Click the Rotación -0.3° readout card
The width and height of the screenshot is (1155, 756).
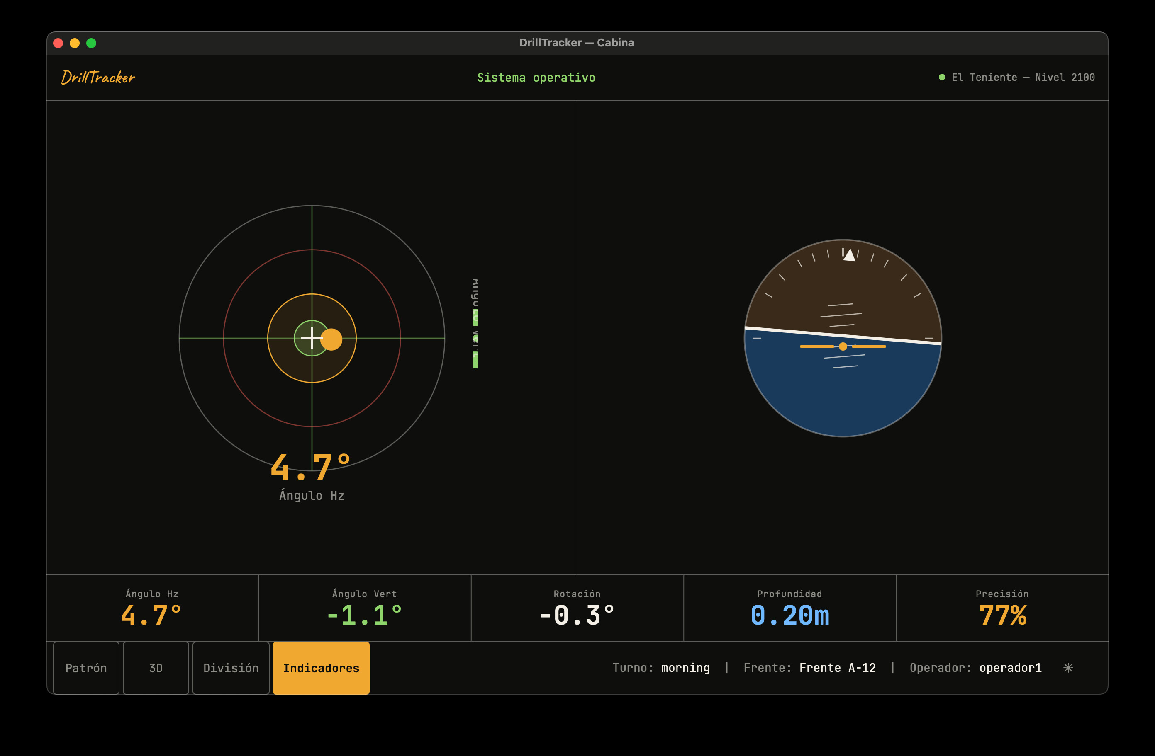tap(577, 608)
